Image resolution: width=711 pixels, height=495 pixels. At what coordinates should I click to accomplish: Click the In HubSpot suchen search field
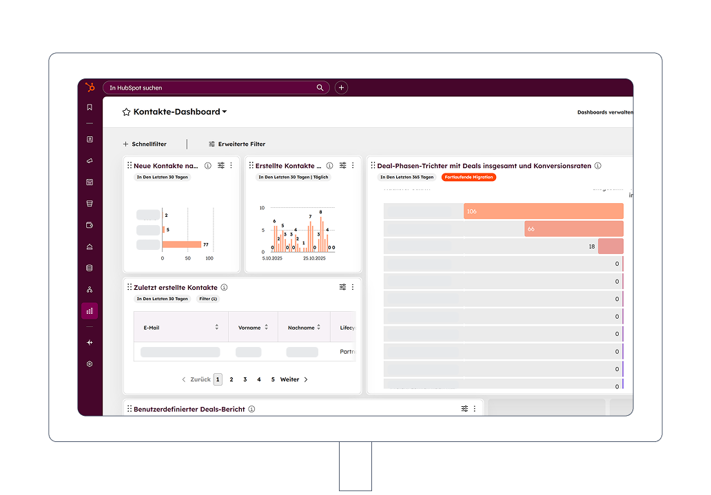[210, 88]
